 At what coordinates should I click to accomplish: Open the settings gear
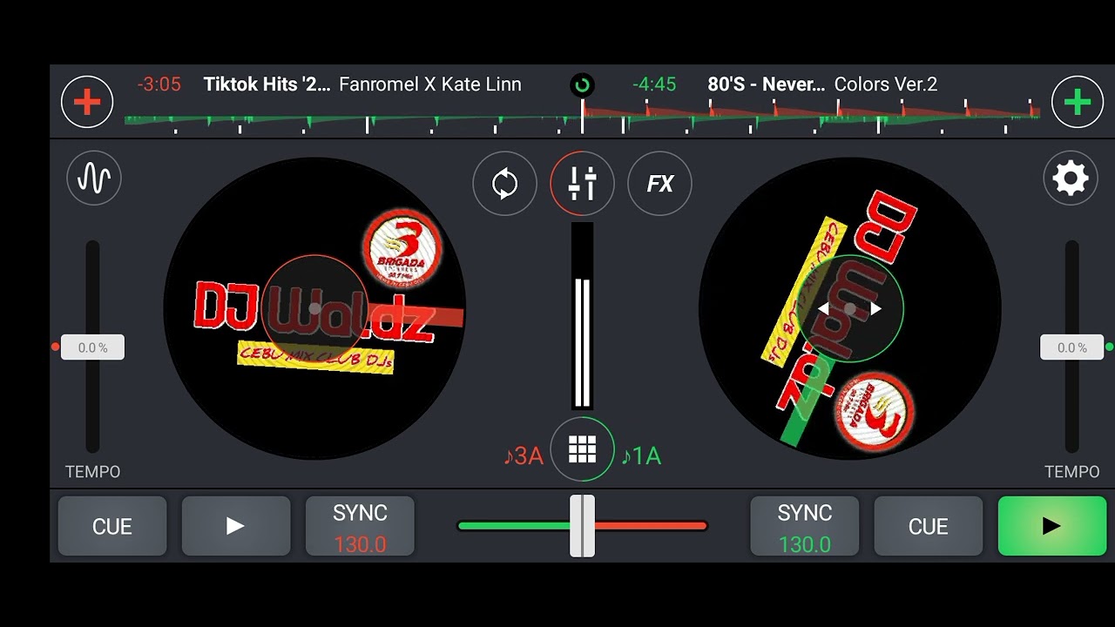(x=1071, y=179)
